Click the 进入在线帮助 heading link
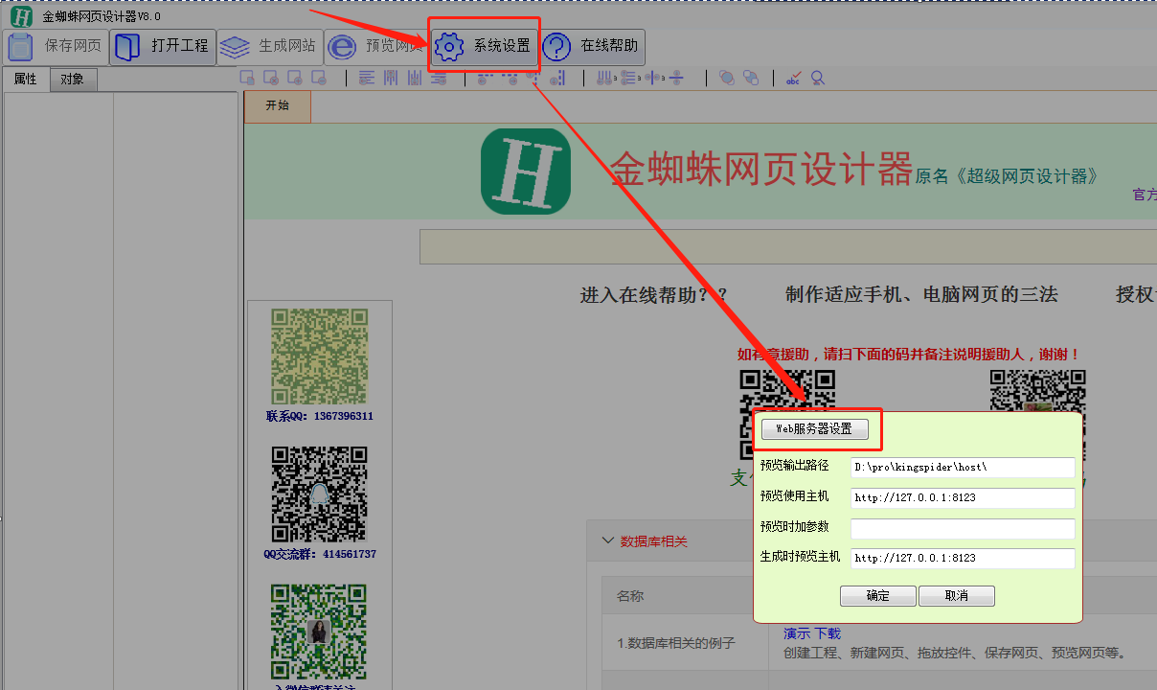 click(x=654, y=295)
